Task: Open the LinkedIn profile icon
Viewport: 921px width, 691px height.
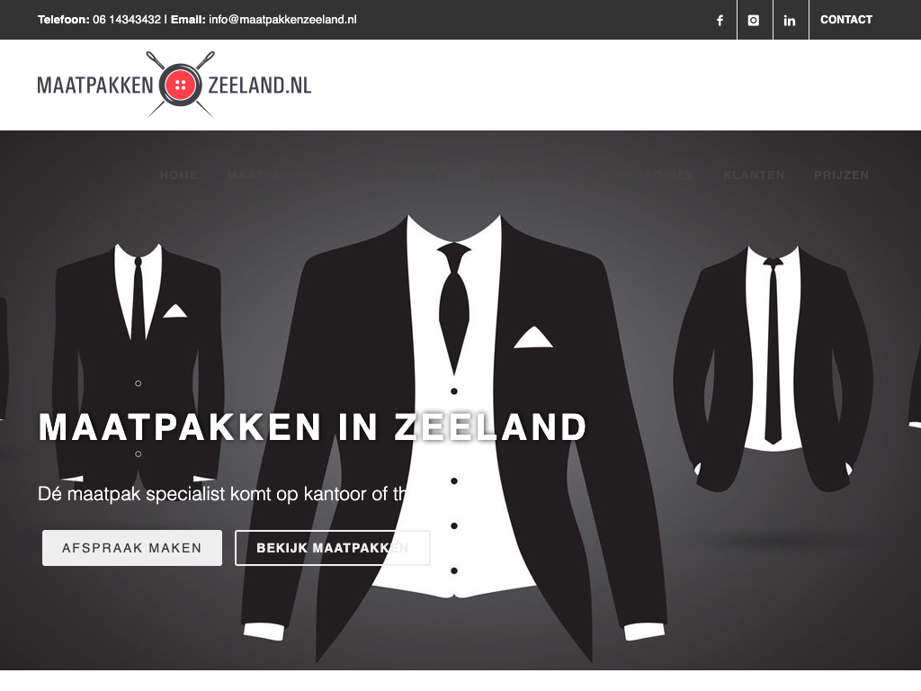Action: pyautogui.click(x=790, y=20)
